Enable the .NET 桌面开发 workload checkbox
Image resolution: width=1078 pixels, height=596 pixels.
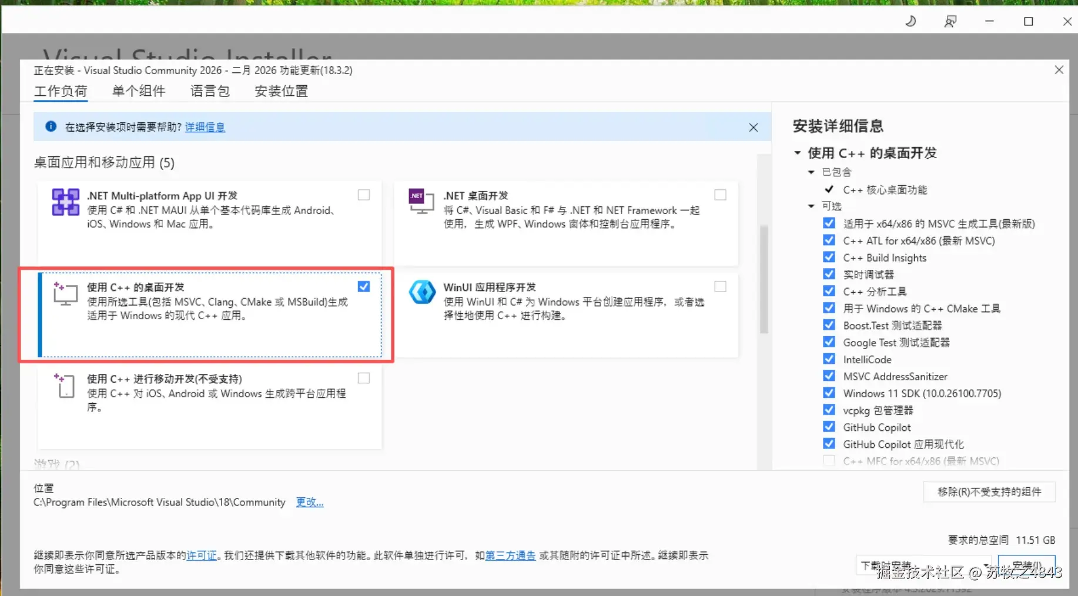(x=720, y=195)
